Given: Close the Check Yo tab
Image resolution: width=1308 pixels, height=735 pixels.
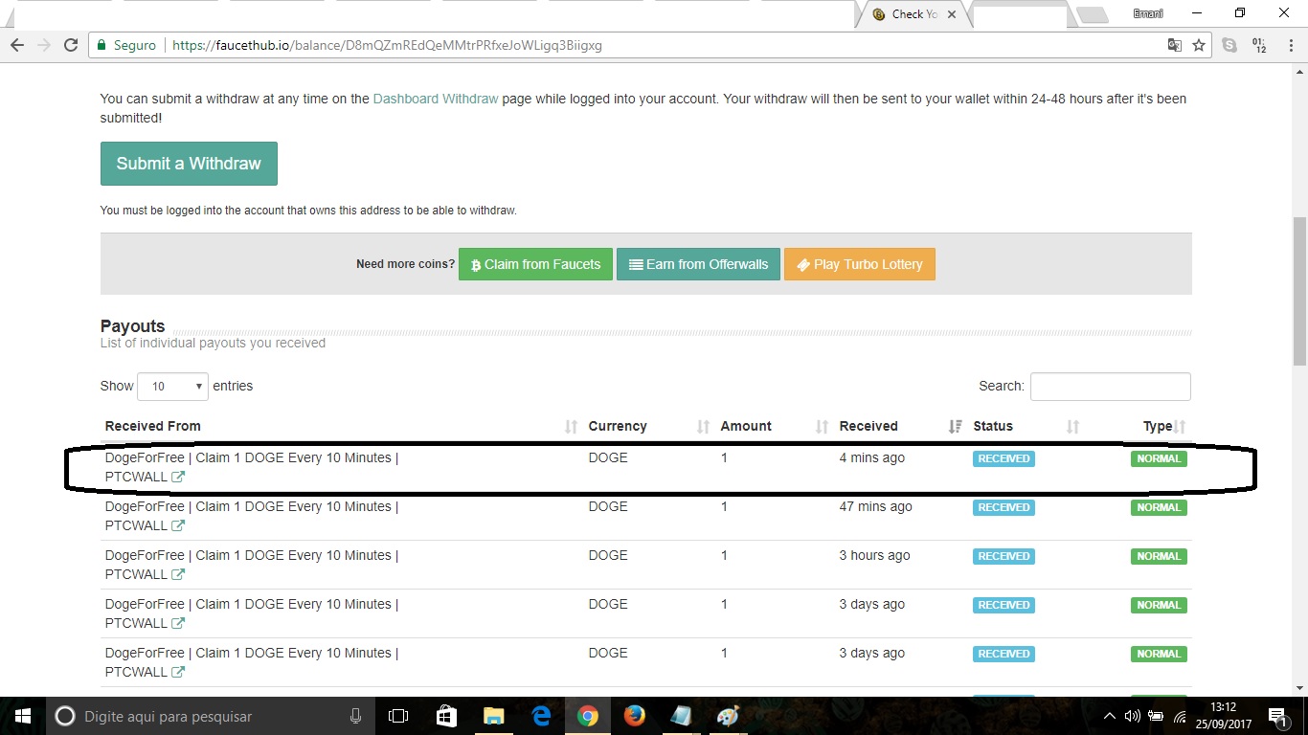Looking at the screenshot, I should coord(952,14).
